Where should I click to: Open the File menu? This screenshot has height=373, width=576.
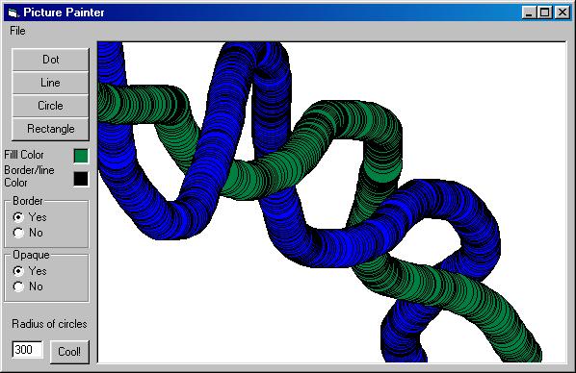[x=17, y=31]
